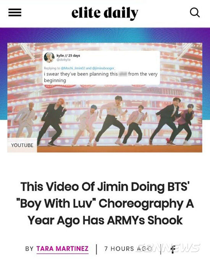Open Tara Martinez author page
Image resolution: width=210 pixels, height=259 pixels.
point(62,249)
